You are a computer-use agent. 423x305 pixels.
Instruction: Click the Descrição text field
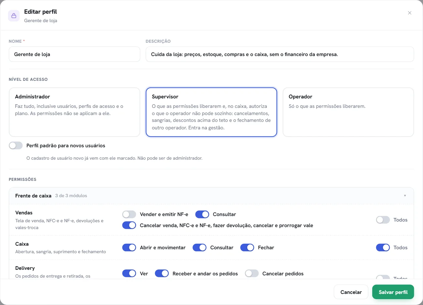(x=280, y=54)
